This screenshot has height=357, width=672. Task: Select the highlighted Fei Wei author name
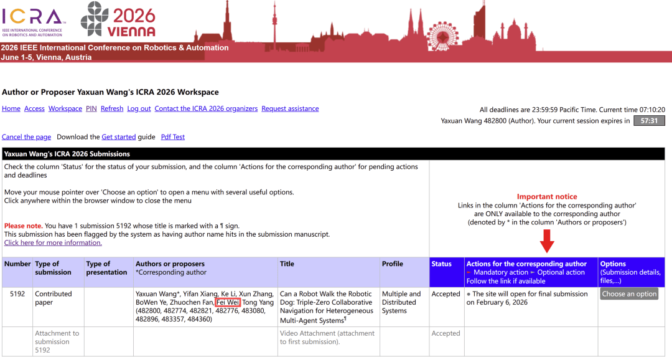tap(228, 303)
